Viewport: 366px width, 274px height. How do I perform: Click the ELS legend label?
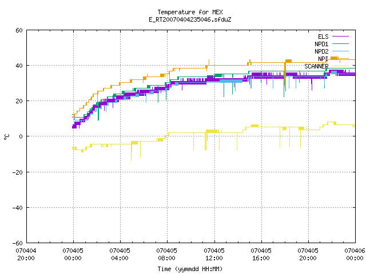[323, 37]
